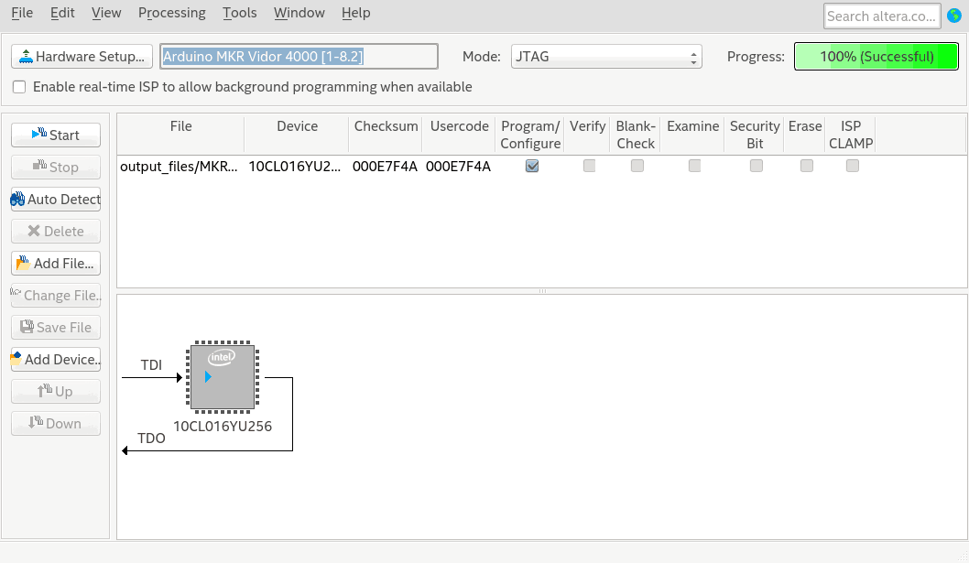This screenshot has height=563, width=969.
Task: Open the Tools menu
Action: tap(240, 13)
